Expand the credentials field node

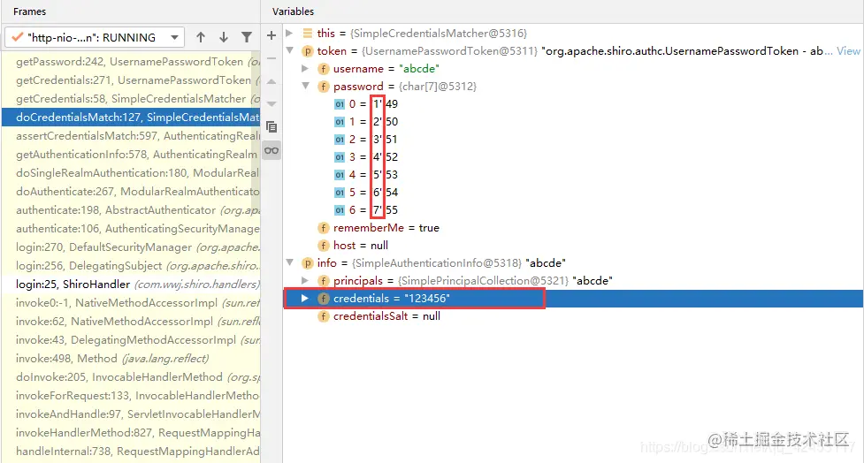tap(305, 298)
